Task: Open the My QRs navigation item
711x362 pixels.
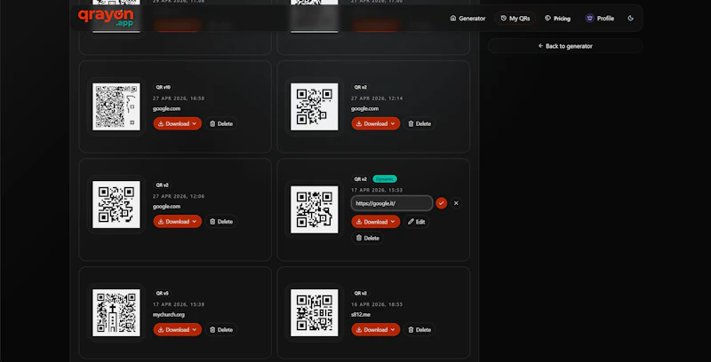Action: click(515, 19)
